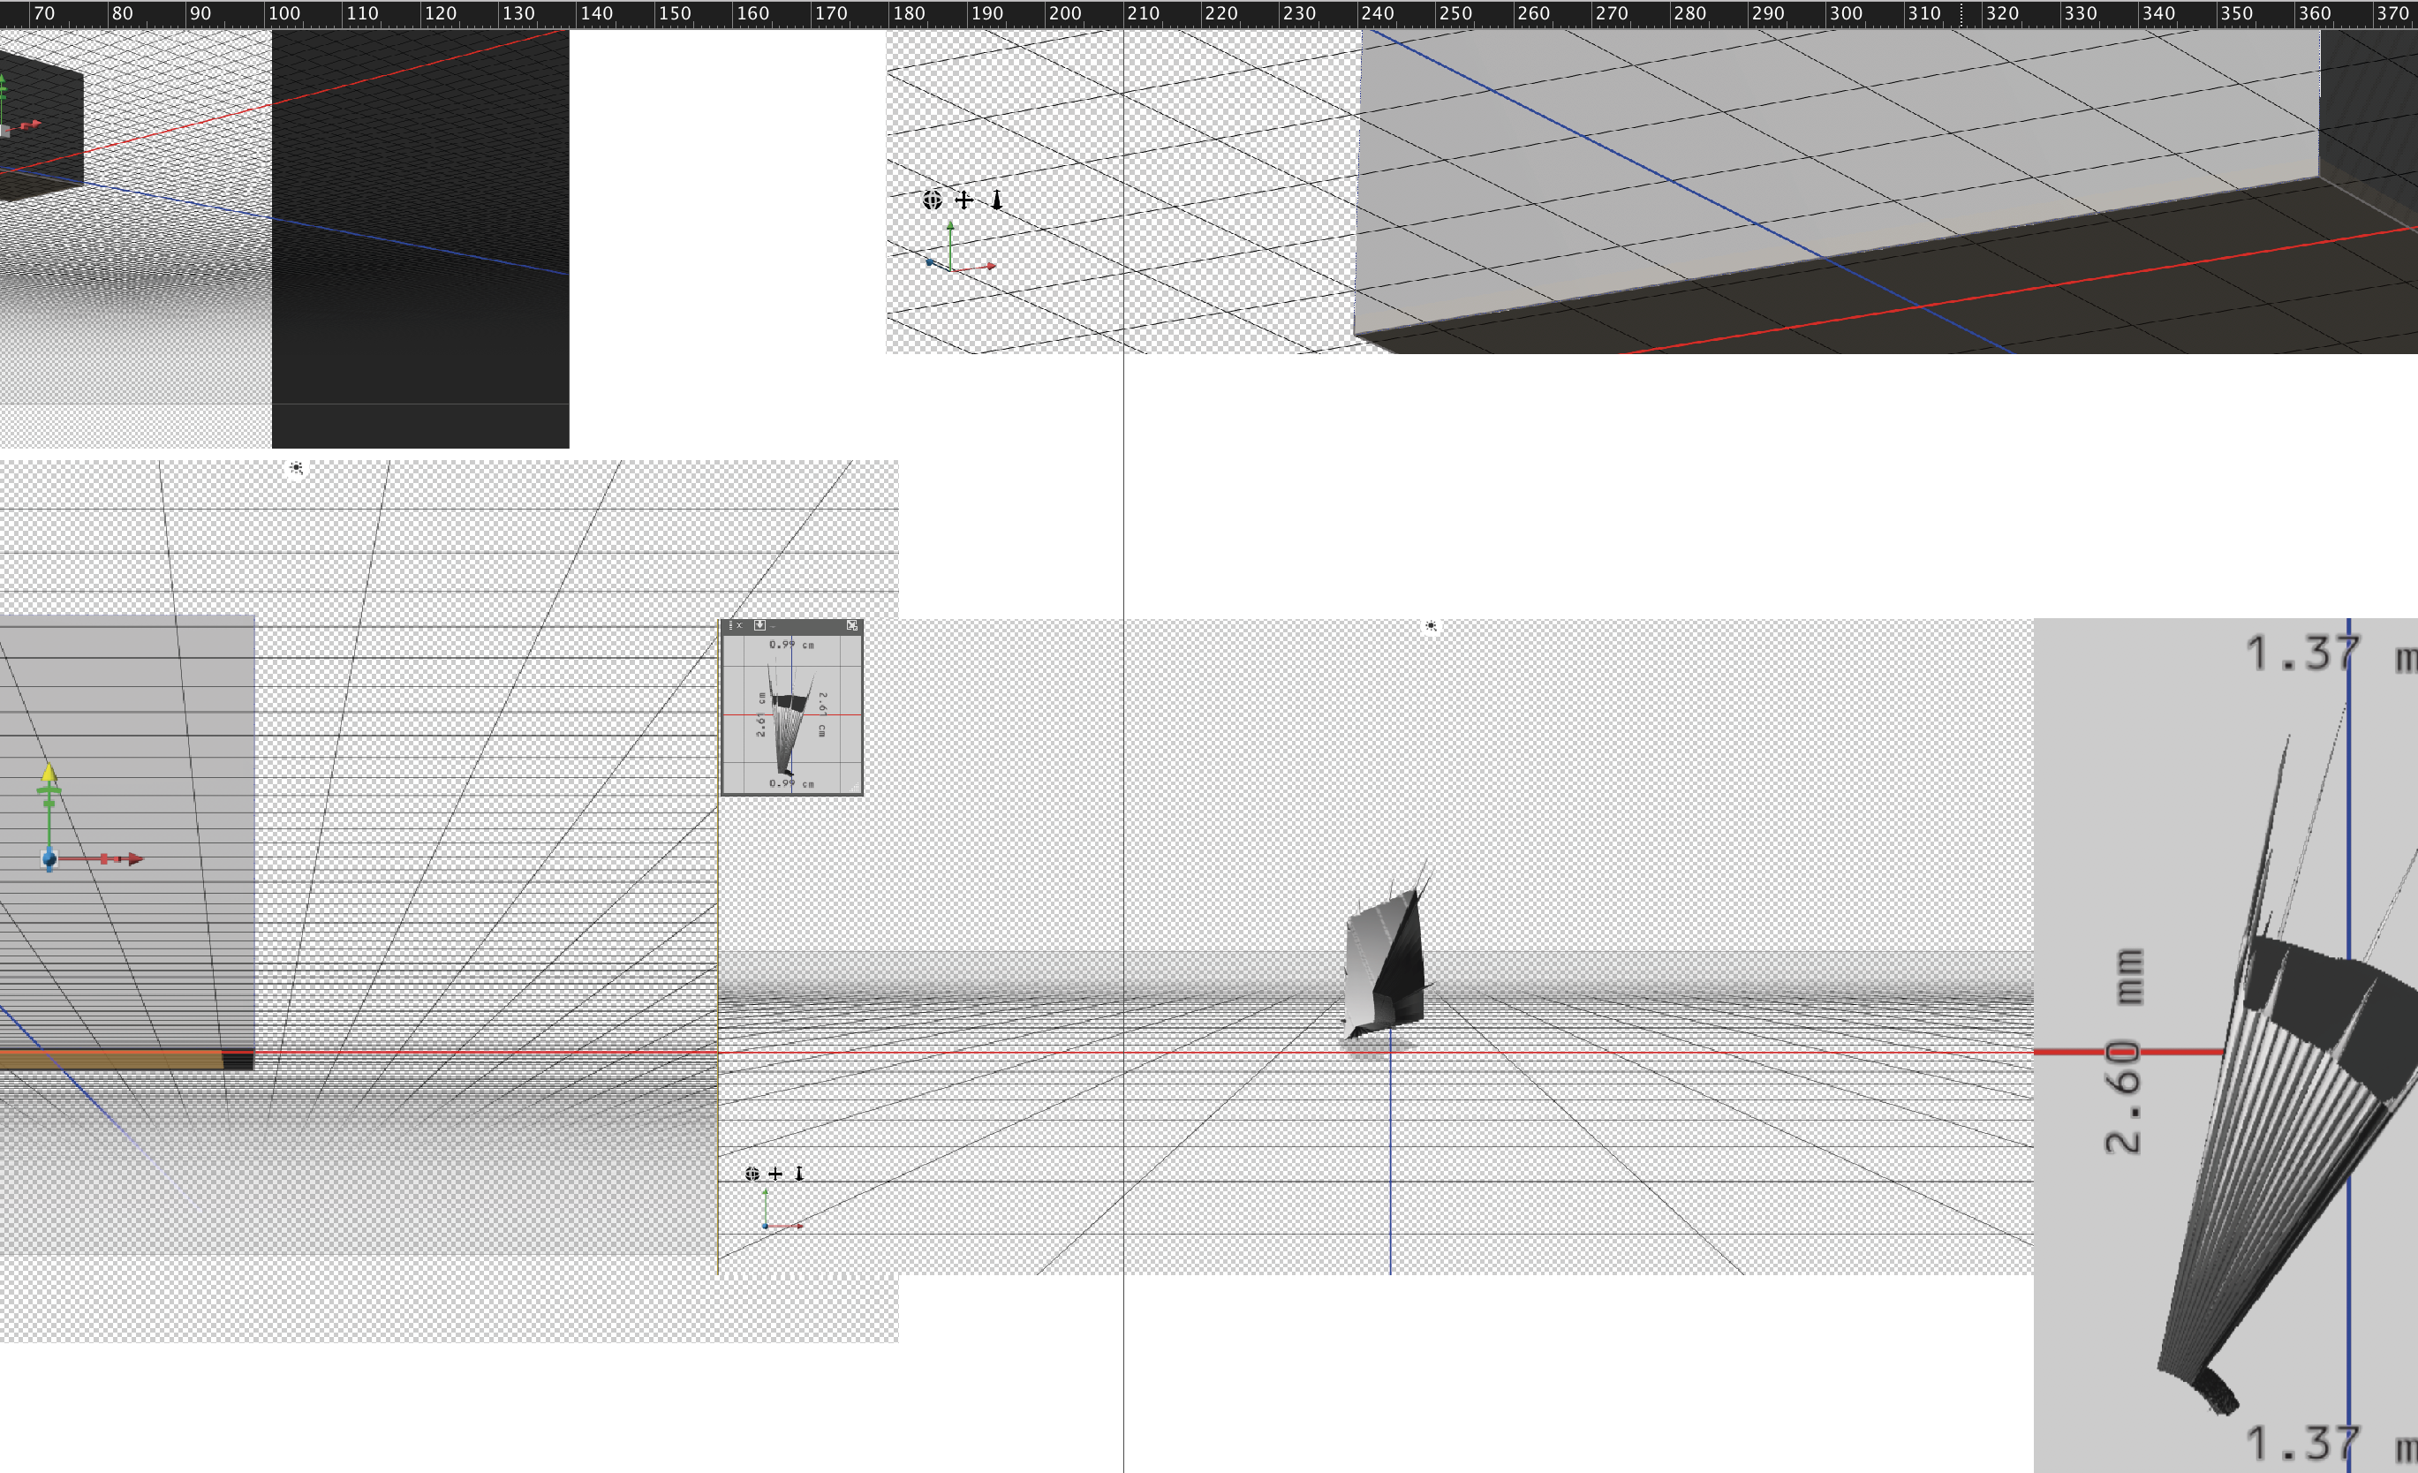The width and height of the screenshot is (2418, 1473).
Task: Click the red X-axis arrow of large gizmo
Action: point(134,858)
